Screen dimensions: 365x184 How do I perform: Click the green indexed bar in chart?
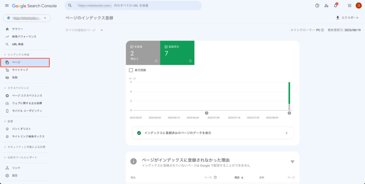[x=289, y=93]
